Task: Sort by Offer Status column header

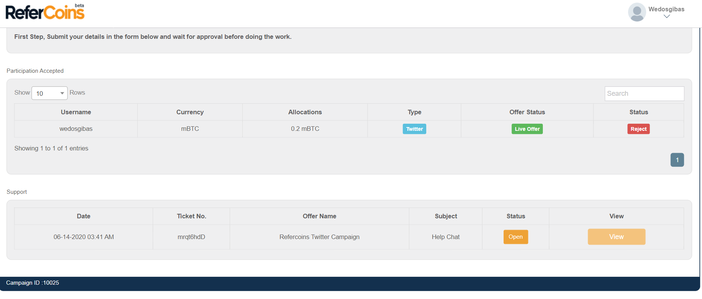Action: [x=527, y=112]
